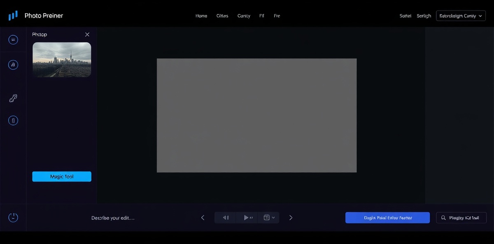This screenshot has height=244, width=494.
Task: Click the save icon in the playback bar
Action: [x=266, y=217]
